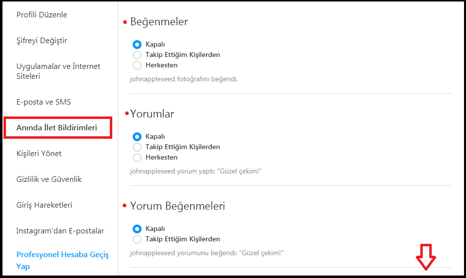The width and height of the screenshot is (466, 278).
Task: Click the Yorum Beğenmeleri heading
Action: [x=177, y=206]
